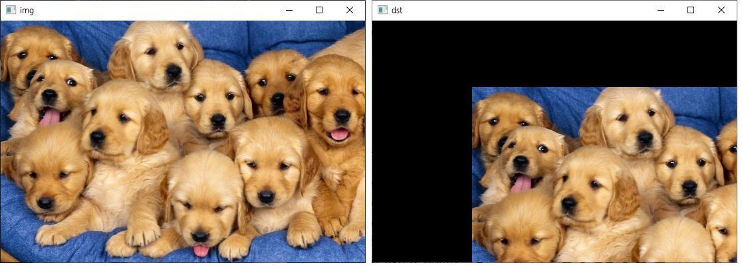Click the dst window's app icon
742x267 pixels.
pyautogui.click(x=383, y=11)
